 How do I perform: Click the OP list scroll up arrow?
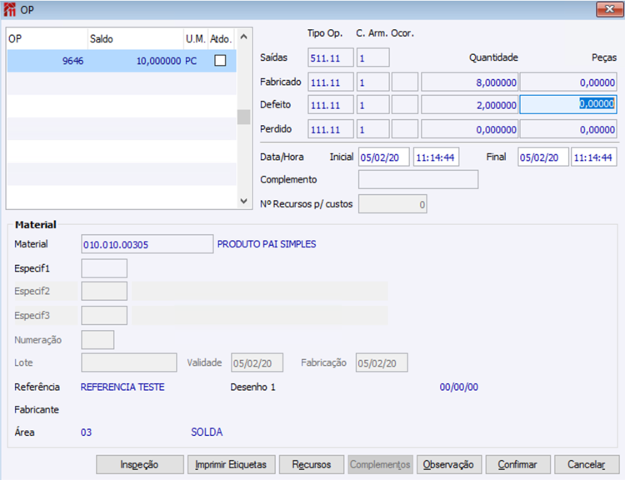pos(244,37)
